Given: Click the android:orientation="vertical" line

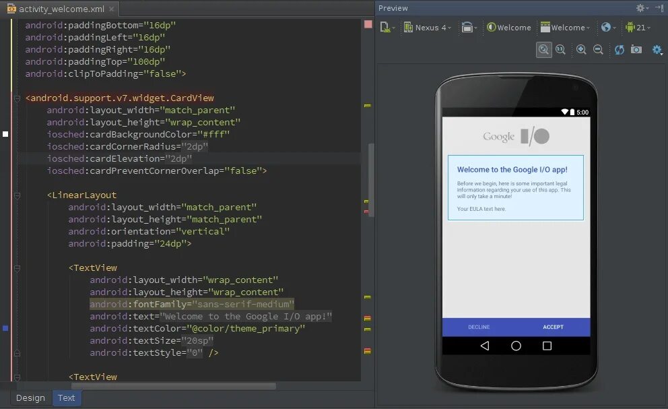Looking at the screenshot, I should pos(149,232).
